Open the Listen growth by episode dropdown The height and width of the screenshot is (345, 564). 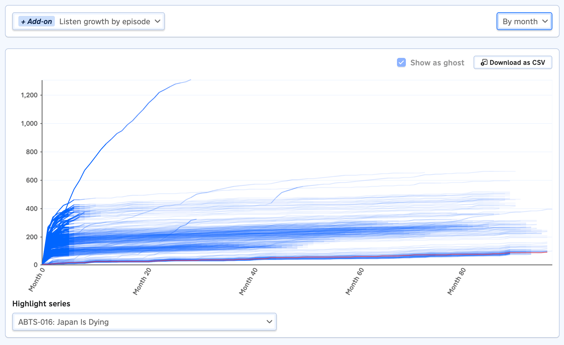click(x=109, y=21)
